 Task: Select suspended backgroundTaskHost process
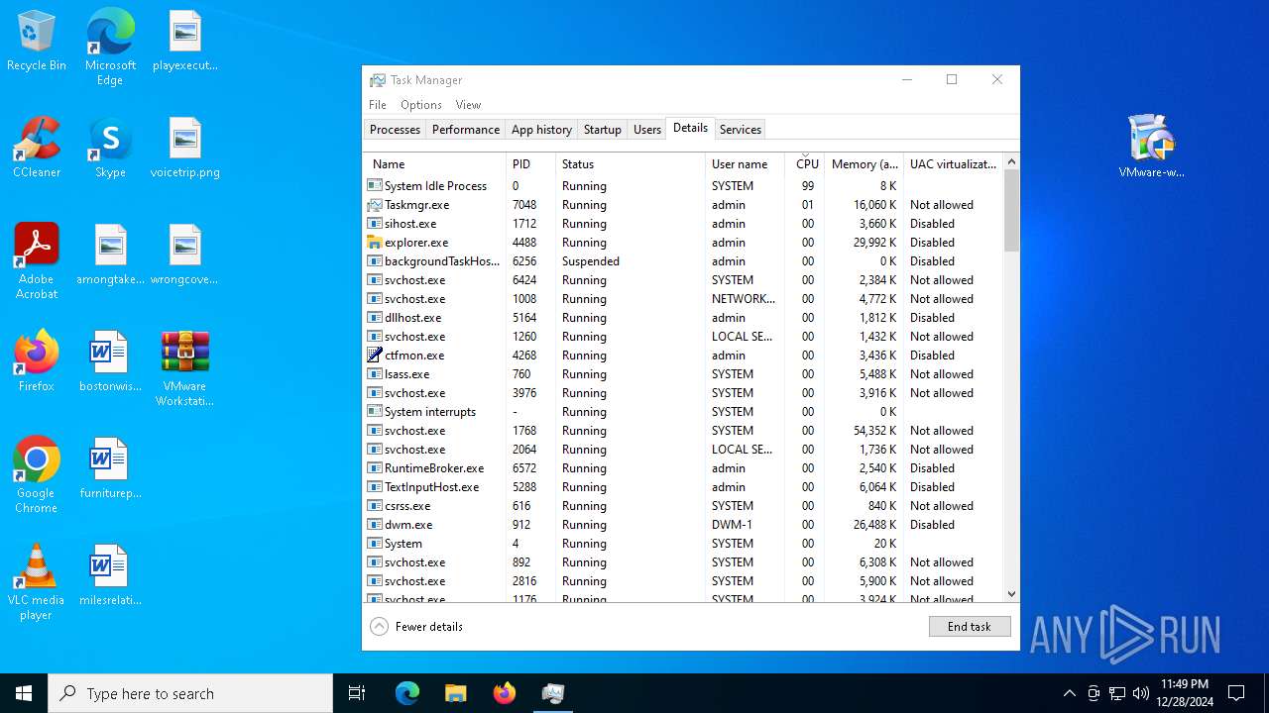683,261
